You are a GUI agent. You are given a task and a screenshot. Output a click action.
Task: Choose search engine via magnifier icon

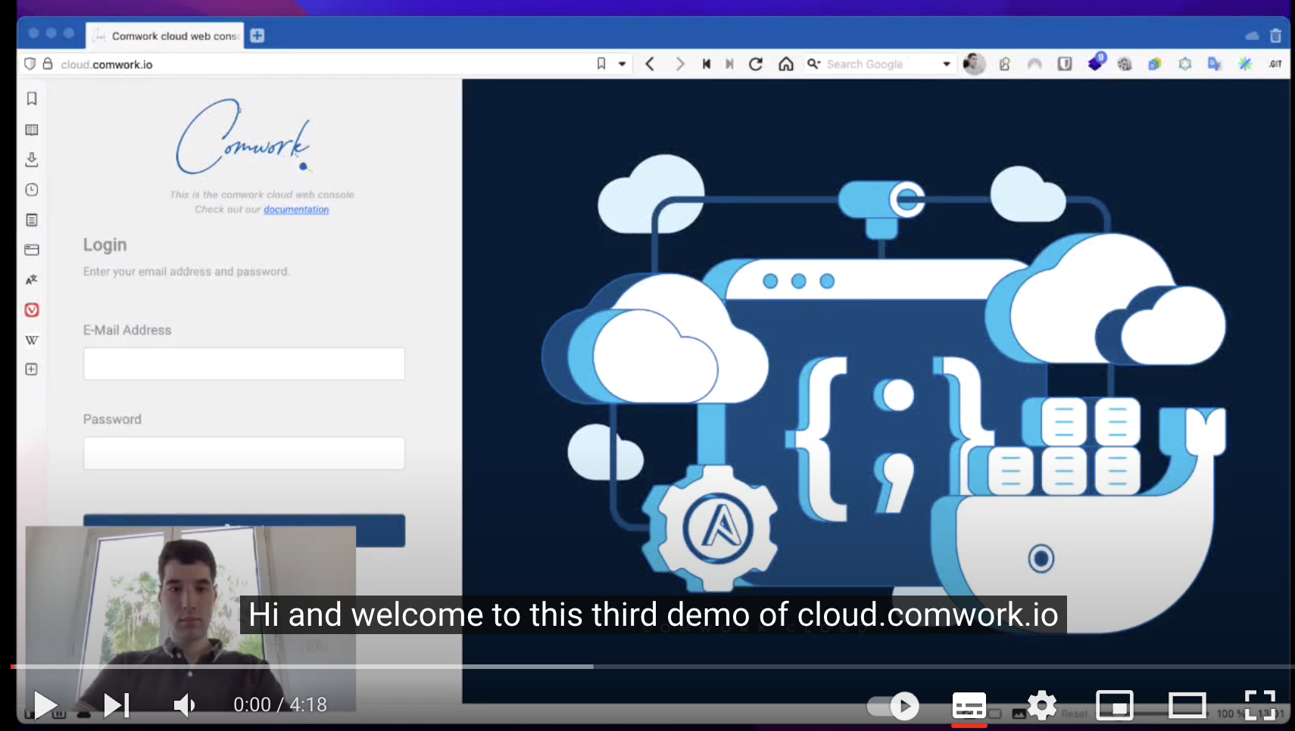[814, 64]
